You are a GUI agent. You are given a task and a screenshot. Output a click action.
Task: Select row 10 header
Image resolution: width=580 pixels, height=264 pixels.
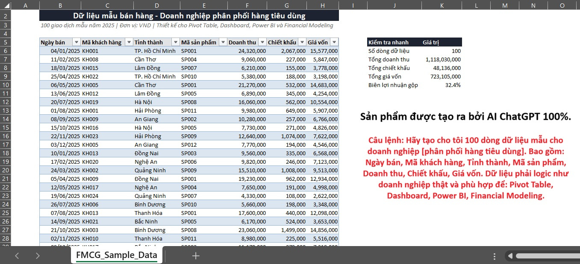click(x=6, y=85)
